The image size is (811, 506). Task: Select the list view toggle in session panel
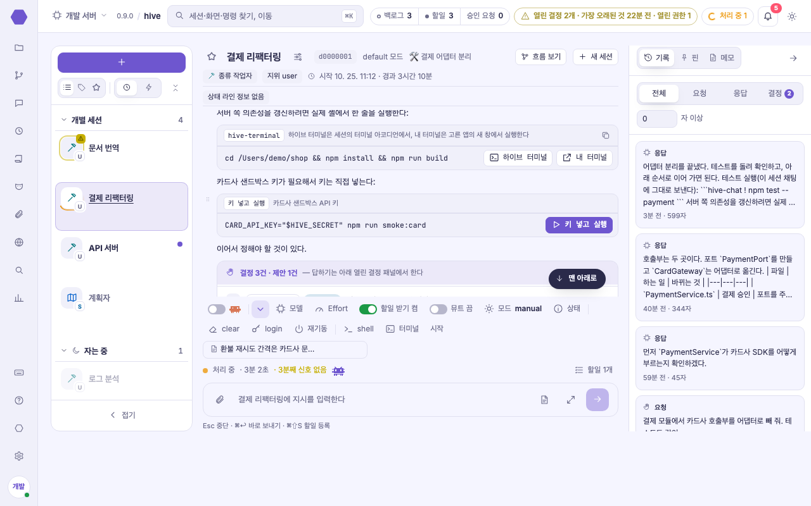pyautogui.click(x=68, y=87)
